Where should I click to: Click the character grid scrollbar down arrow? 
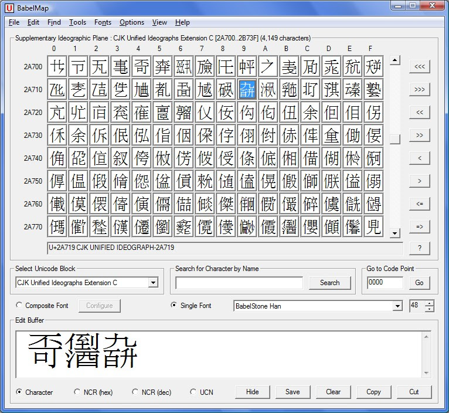tap(395, 233)
